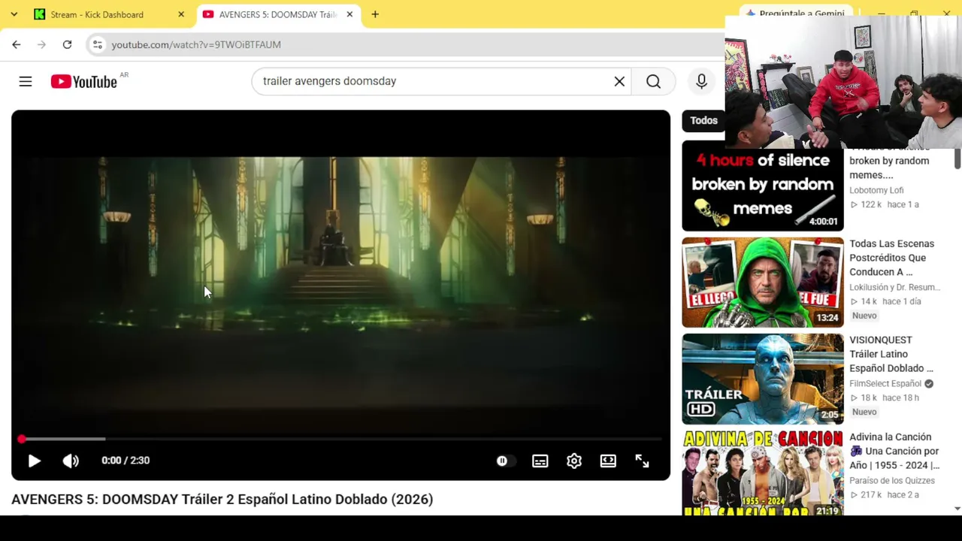This screenshot has width=962, height=541.
Task: Click the video title AVENGERS 5: DOOMSDAY Tráiler 2
Action: pos(222,500)
